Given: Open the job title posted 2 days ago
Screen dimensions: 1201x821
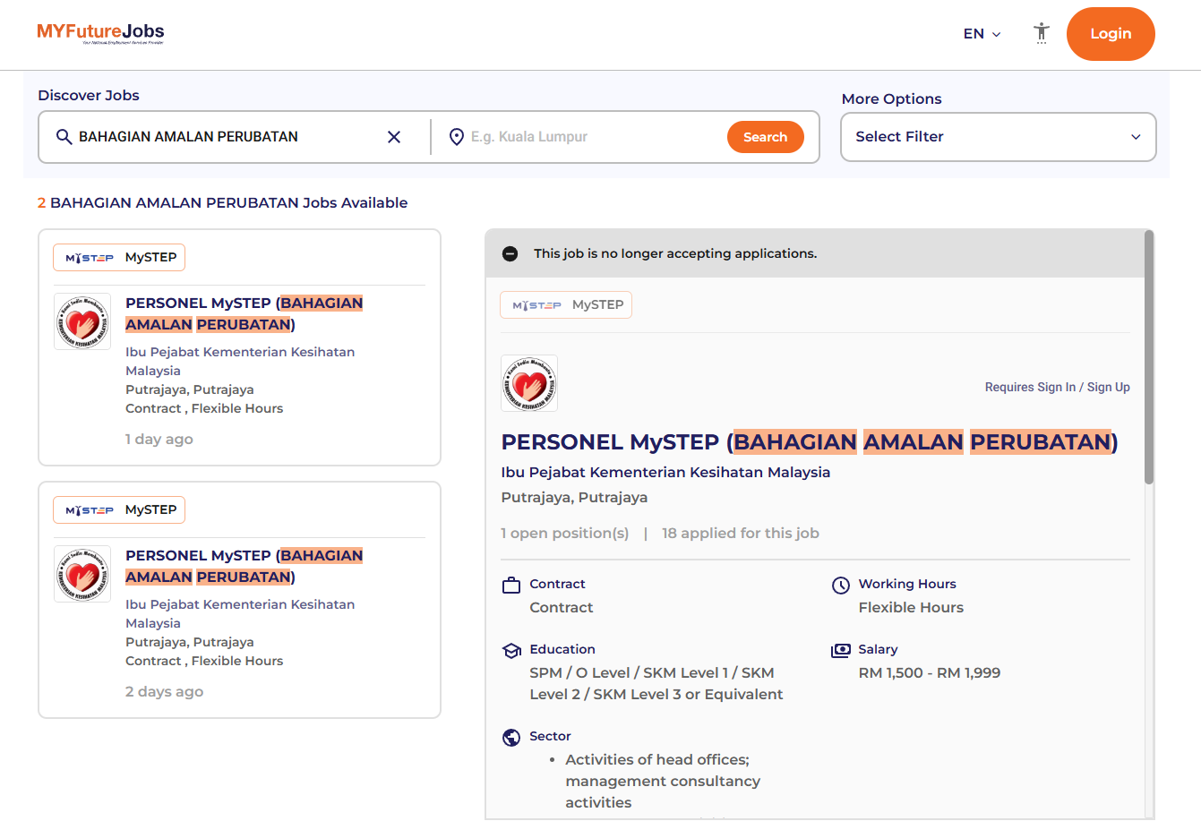Looking at the screenshot, I should (x=244, y=566).
